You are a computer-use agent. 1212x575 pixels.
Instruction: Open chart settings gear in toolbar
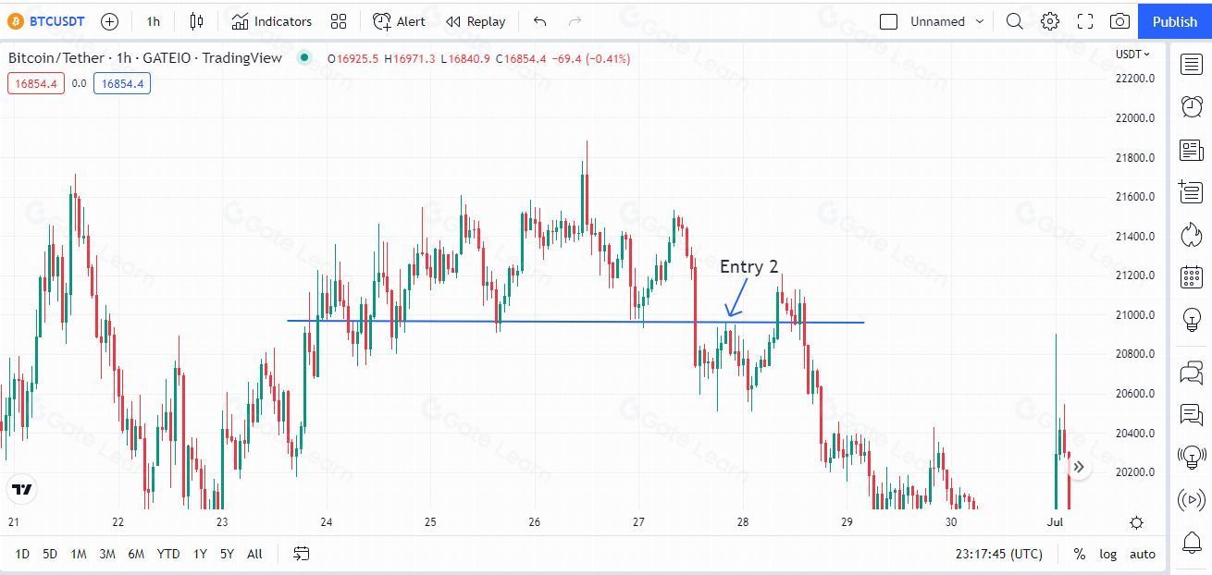(x=1049, y=21)
